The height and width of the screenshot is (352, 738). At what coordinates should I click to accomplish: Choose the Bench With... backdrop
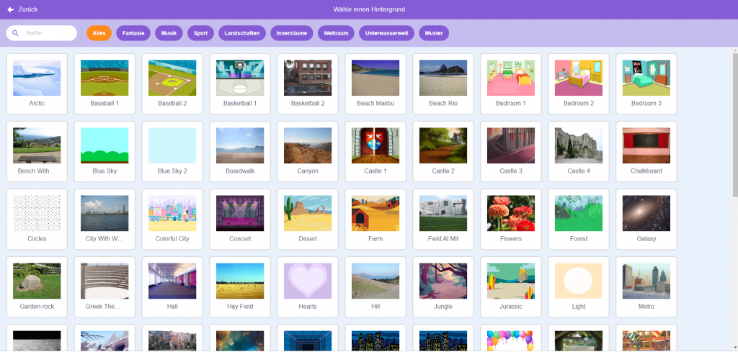coord(37,151)
